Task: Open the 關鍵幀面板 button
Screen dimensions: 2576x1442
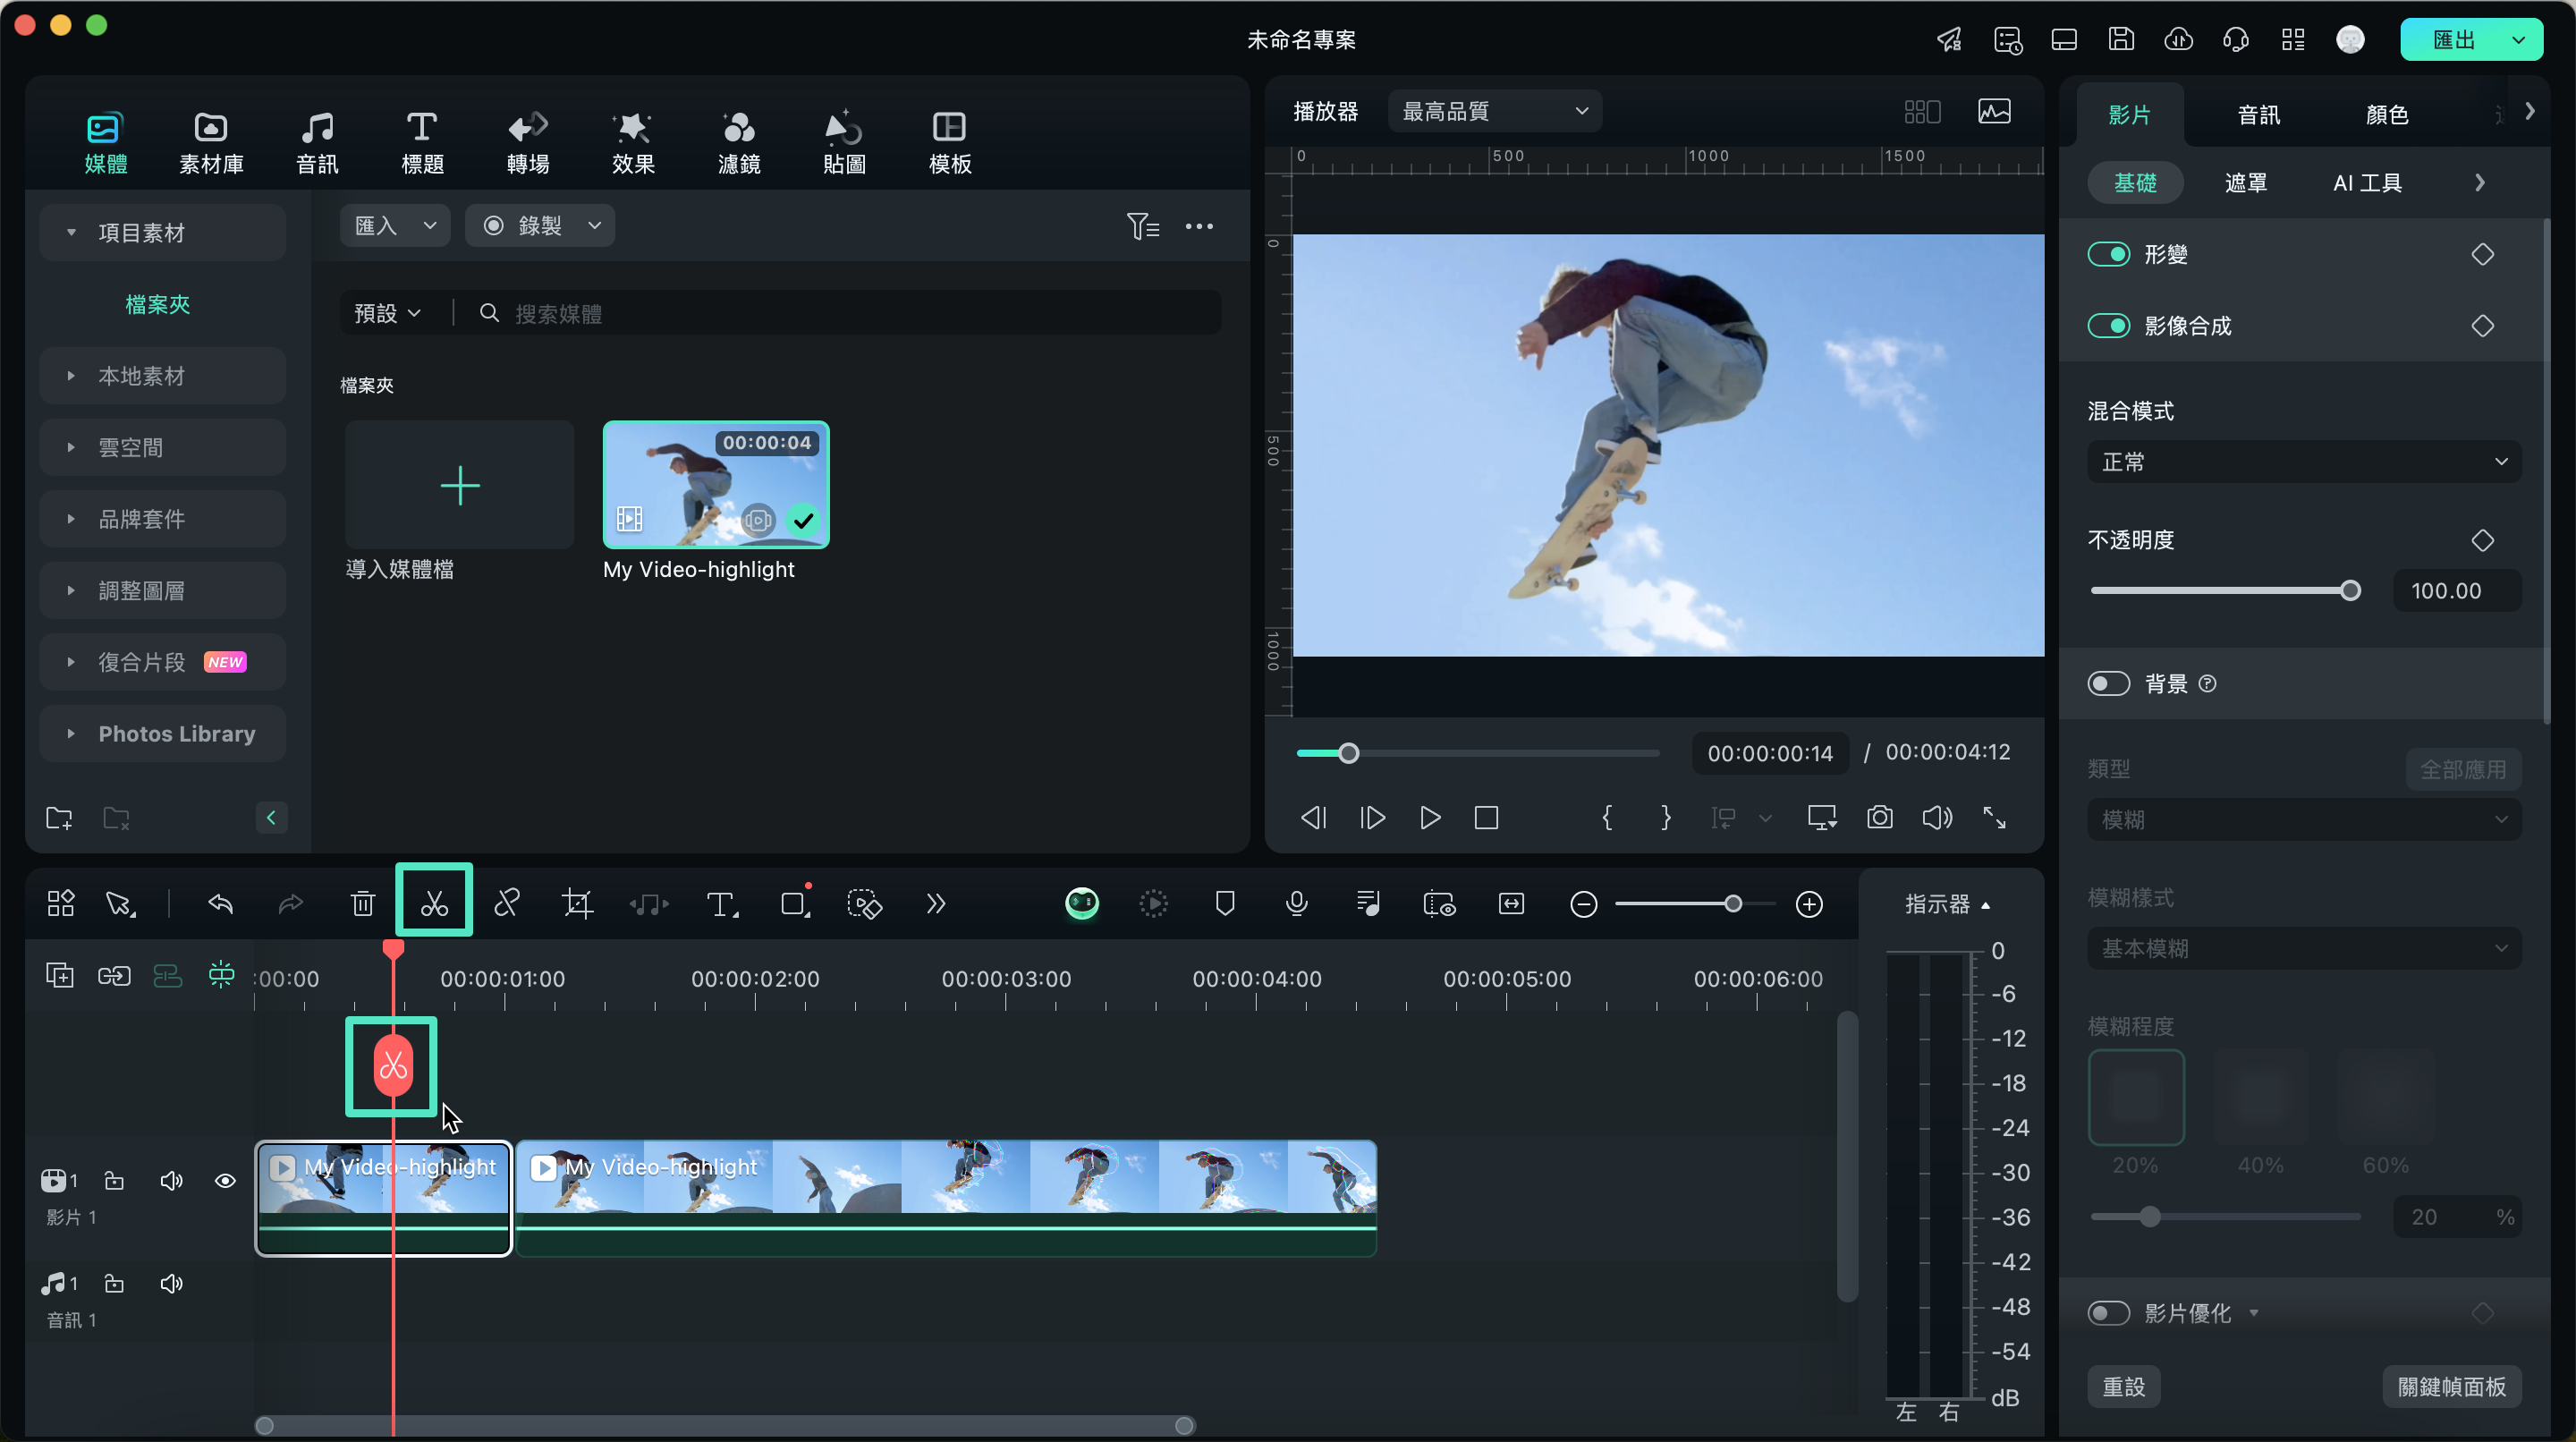Action: tap(2452, 1387)
